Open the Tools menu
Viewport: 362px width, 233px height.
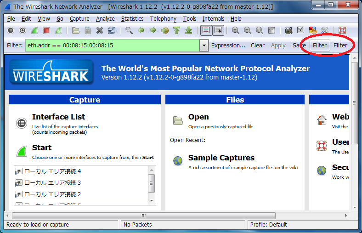coord(190,19)
